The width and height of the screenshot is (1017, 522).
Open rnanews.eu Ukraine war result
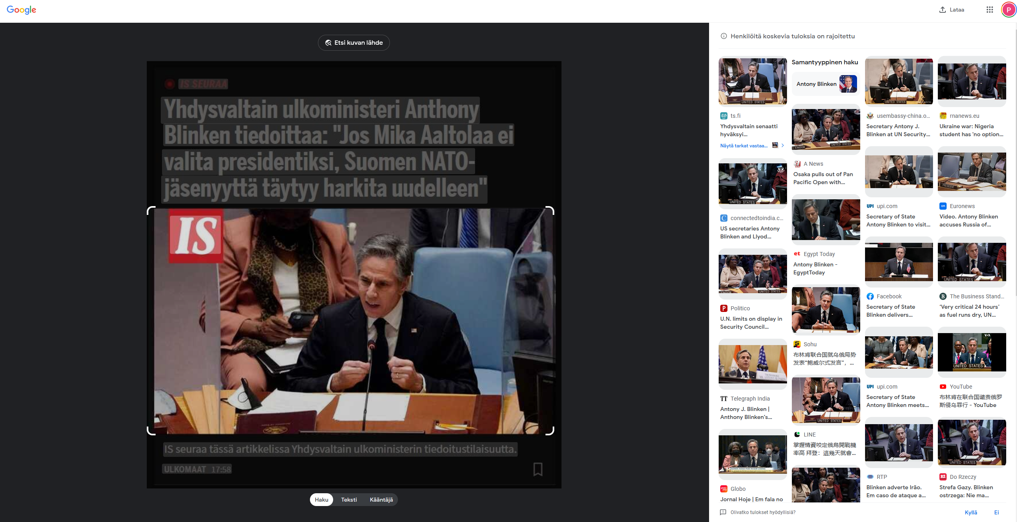pyautogui.click(x=971, y=130)
